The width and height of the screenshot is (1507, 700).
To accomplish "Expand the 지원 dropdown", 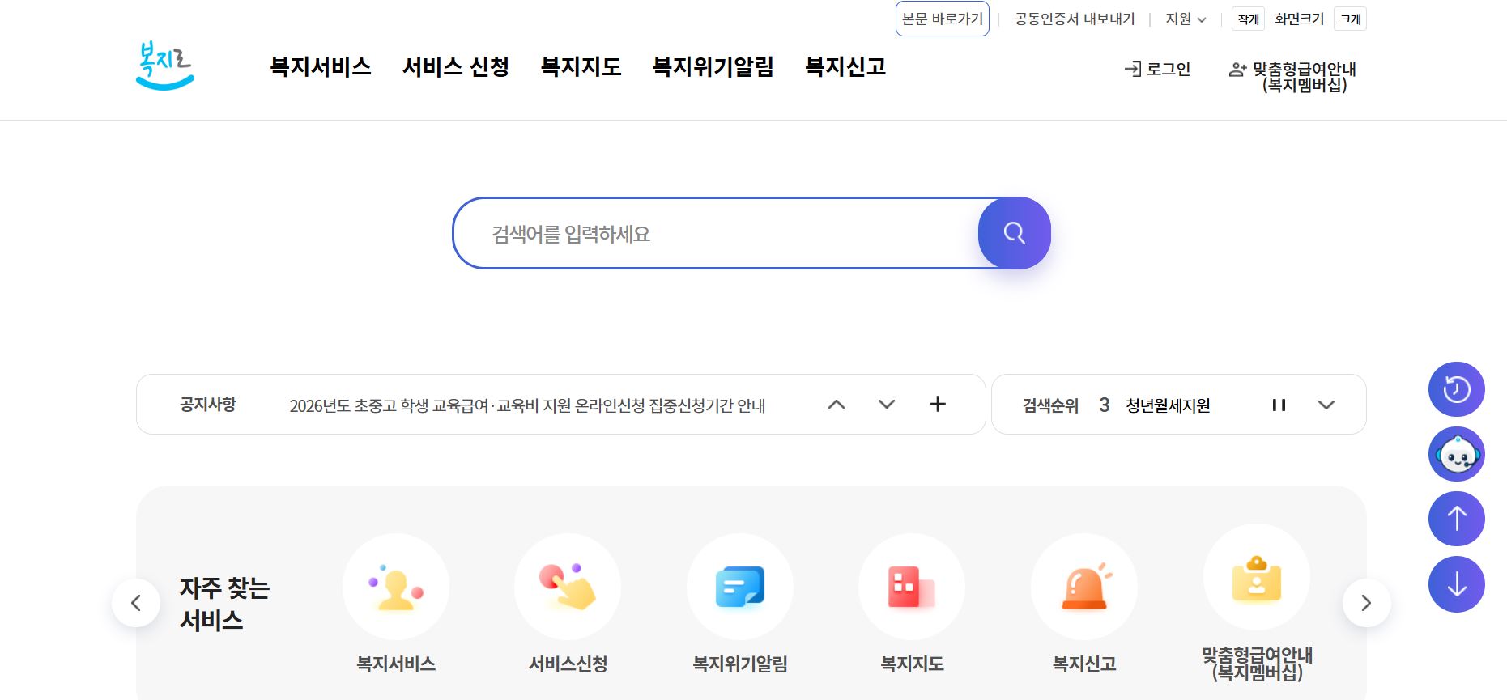I will click(x=1186, y=19).
